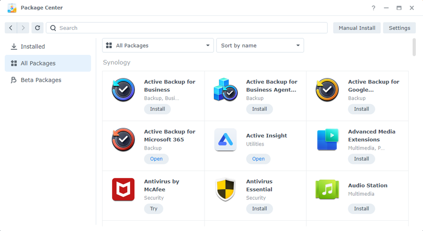423x231 pixels.
Task: Click the Active Backup for Google icon
Action: [x=327, y=90]
